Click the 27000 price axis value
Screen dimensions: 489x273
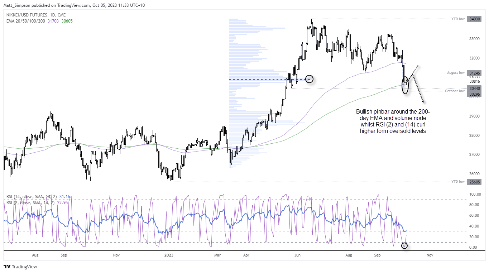475,155
